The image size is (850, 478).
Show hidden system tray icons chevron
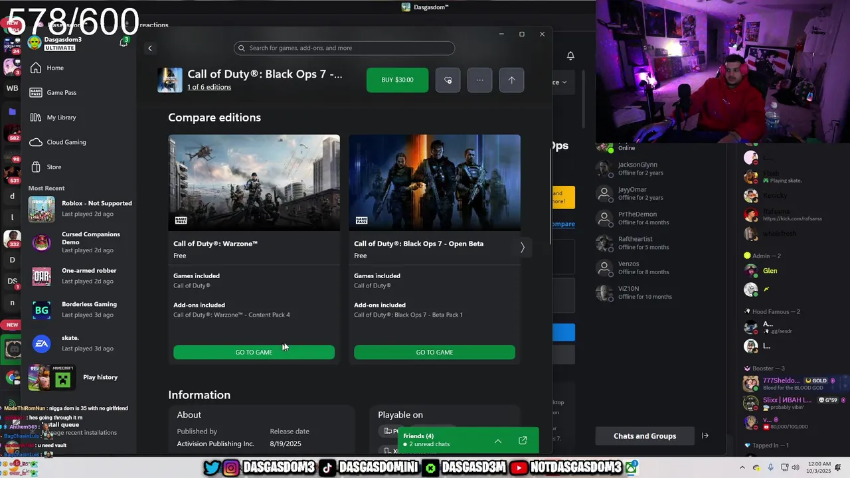point(742,467)
